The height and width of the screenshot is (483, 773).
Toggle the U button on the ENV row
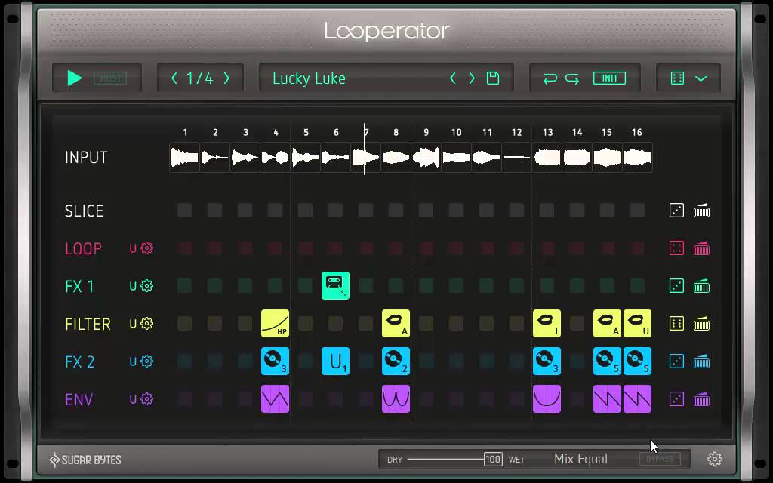click(133, 398)
